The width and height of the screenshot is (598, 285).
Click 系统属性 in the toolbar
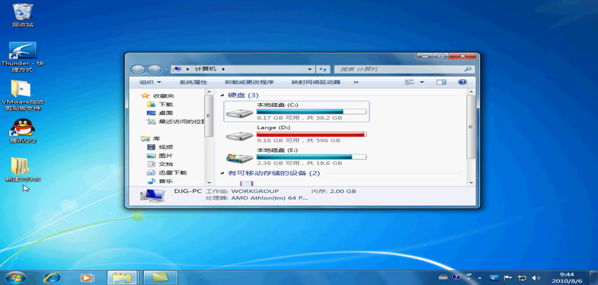(193, 82)
